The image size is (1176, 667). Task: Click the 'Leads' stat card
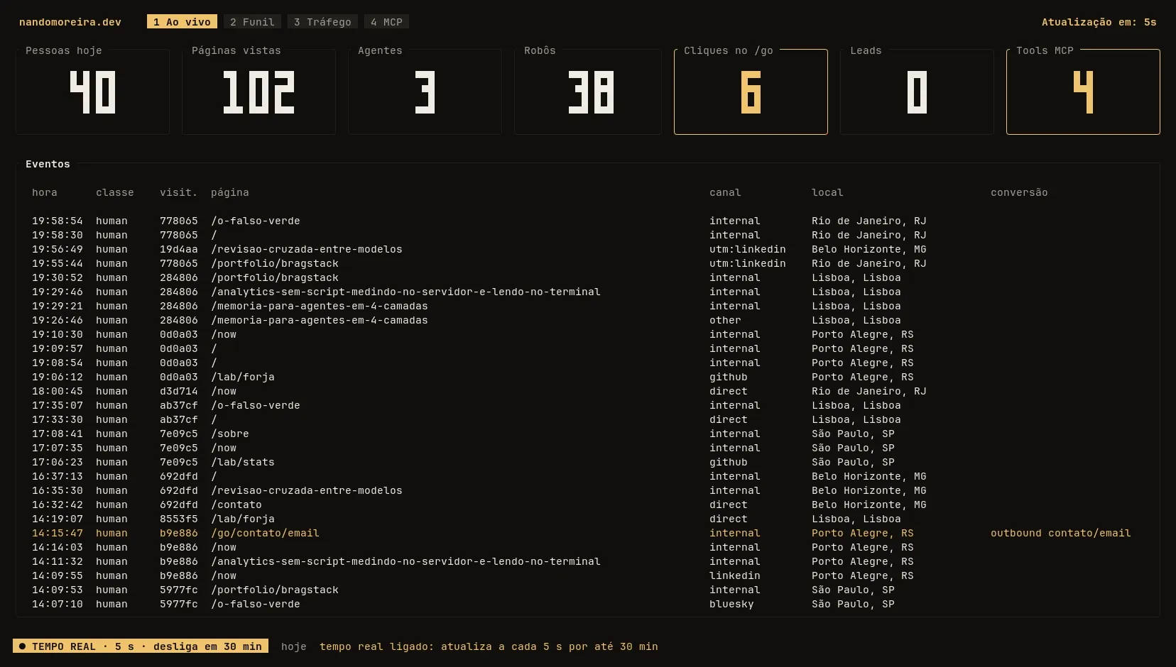coord(917,92)
